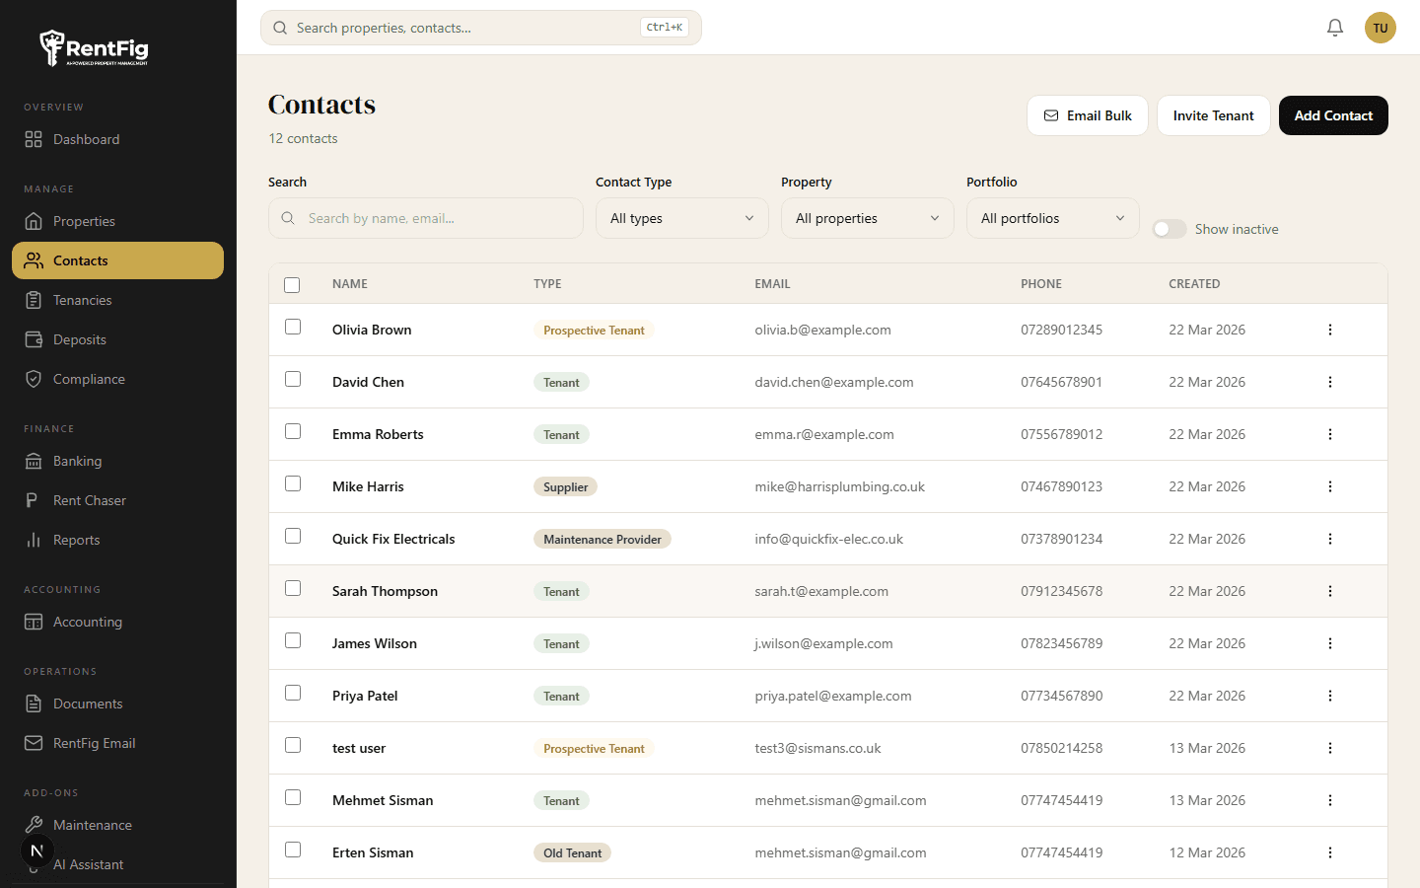This screenshot has height=888, width=1420.
Task: Open the AI Assistant add-on
Action: [x=88, y=864]
